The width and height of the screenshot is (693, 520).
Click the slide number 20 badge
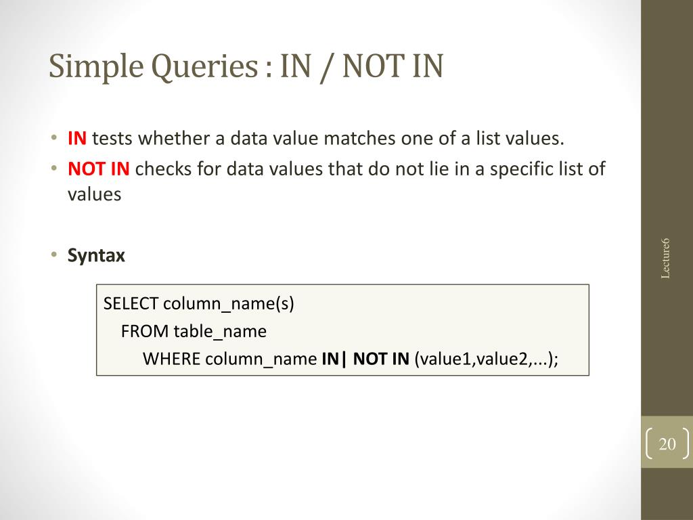(x=667, y=443)
